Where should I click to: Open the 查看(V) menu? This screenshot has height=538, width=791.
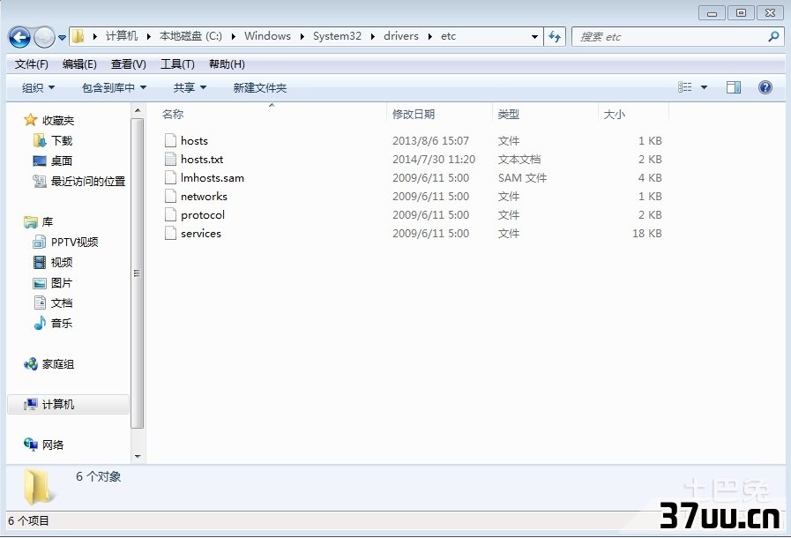pyautogui.click(x=128, y=64)
